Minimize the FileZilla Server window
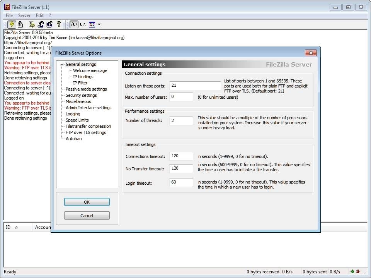The height and width of the screenshot is (278, 371). (x=335, y=7)
